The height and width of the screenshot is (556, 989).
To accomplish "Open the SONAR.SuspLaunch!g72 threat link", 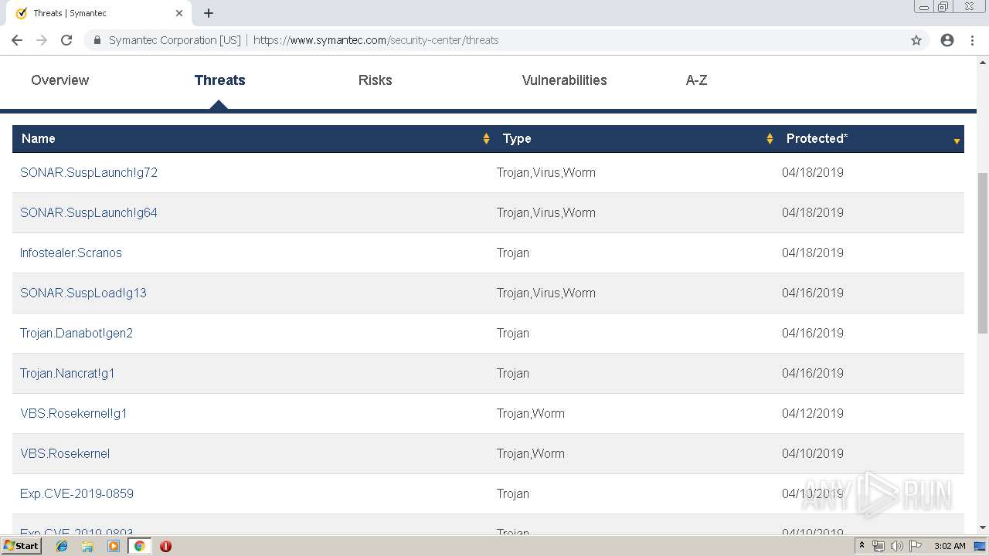I will click(89, 172).
